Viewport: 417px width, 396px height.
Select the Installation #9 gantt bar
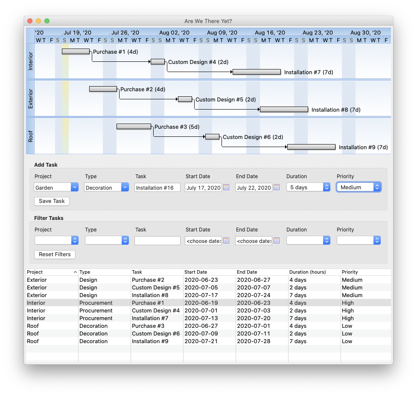312,147
